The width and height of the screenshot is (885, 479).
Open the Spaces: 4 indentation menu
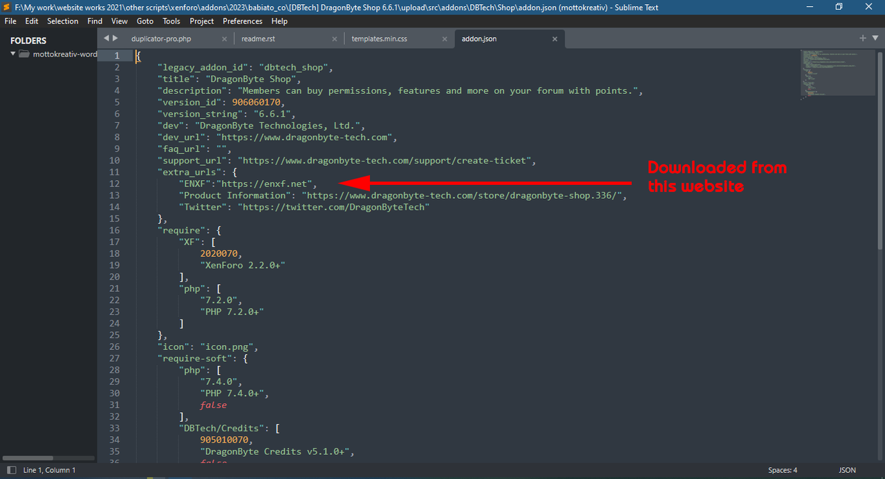[783, 470]
